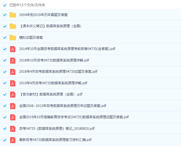The image size is (181, 148).
Task: Uncheck checkbox for 2014年10月全国自考 考前密卷 pdf
Action: pyautogui.click(x=4, y=49)
